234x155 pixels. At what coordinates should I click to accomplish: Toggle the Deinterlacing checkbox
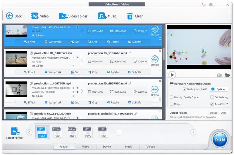pos(212,97)
